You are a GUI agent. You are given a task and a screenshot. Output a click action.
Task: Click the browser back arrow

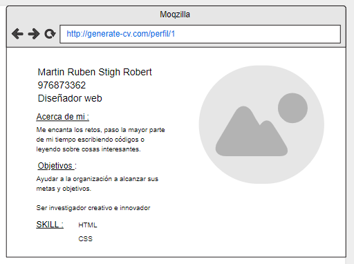coord(17,34)
